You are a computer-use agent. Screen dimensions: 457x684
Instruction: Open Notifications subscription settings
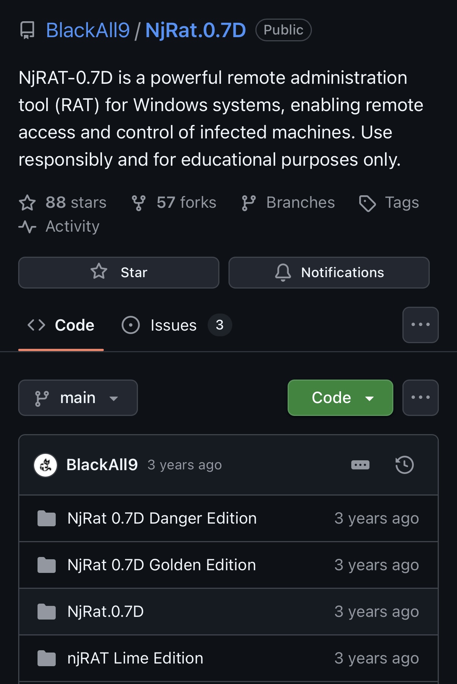(x=329, y=273)
